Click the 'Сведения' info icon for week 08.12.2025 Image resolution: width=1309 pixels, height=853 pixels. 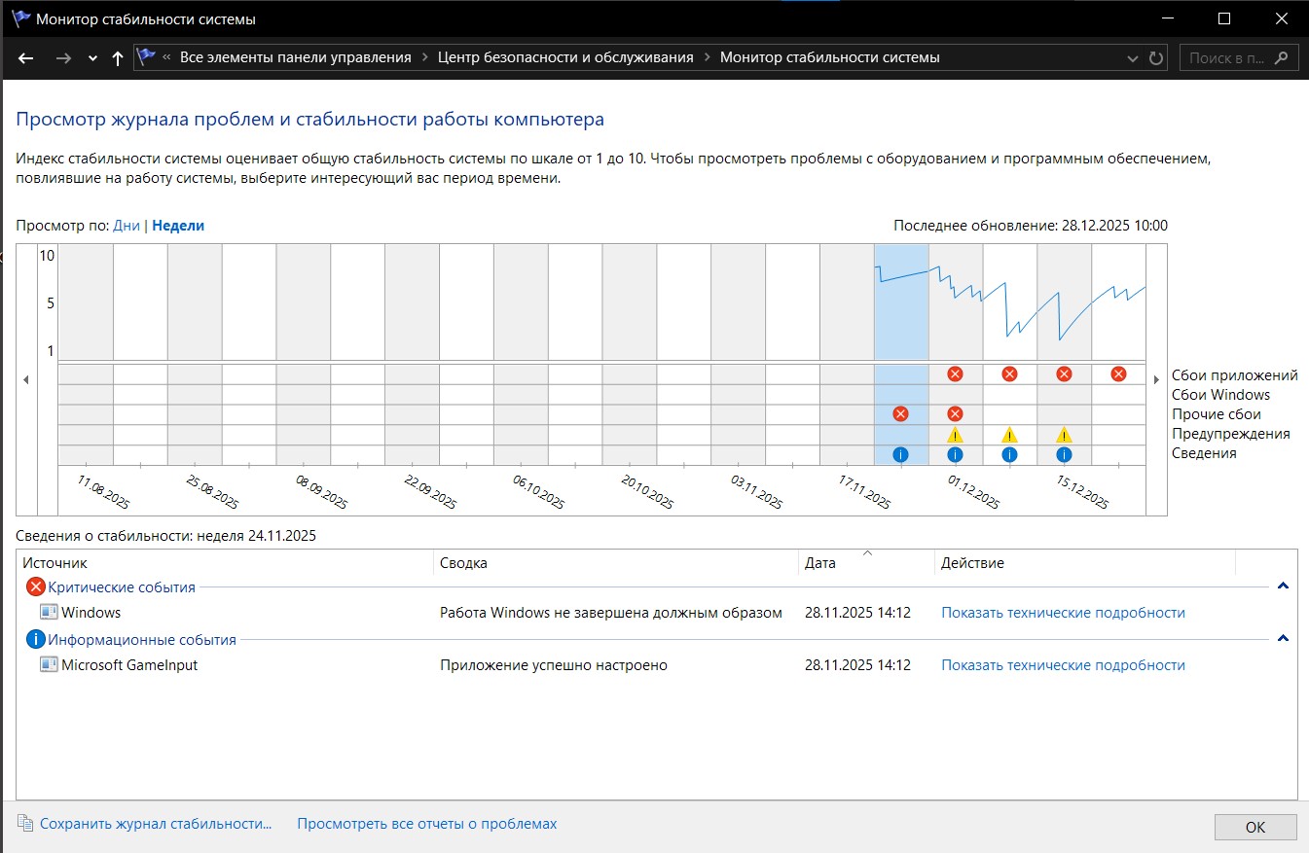point(1009,454)
